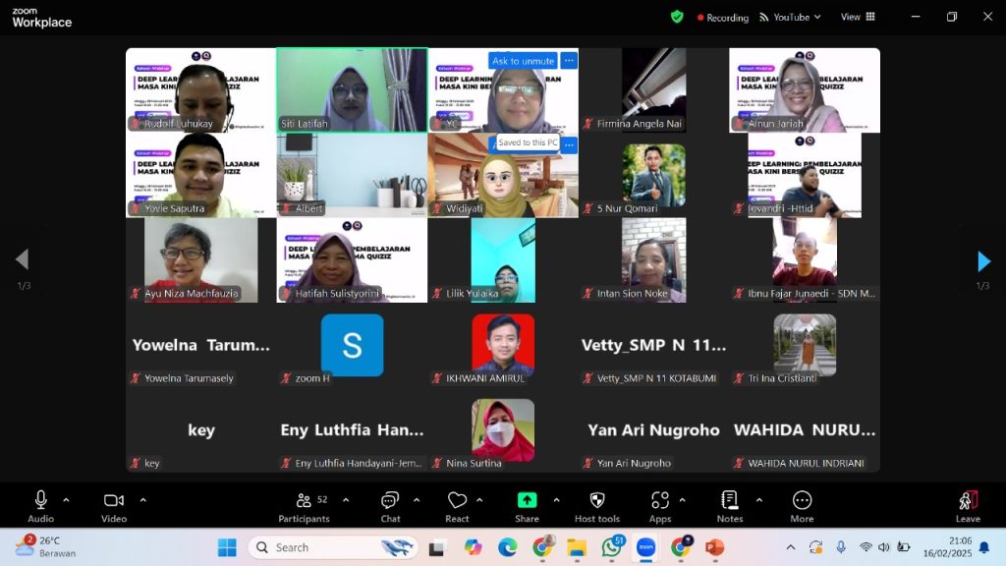This screenshot has width=1006, height=566.
Task: Leave the meeting
Action: pyautogui.click(x=968, y=505)
